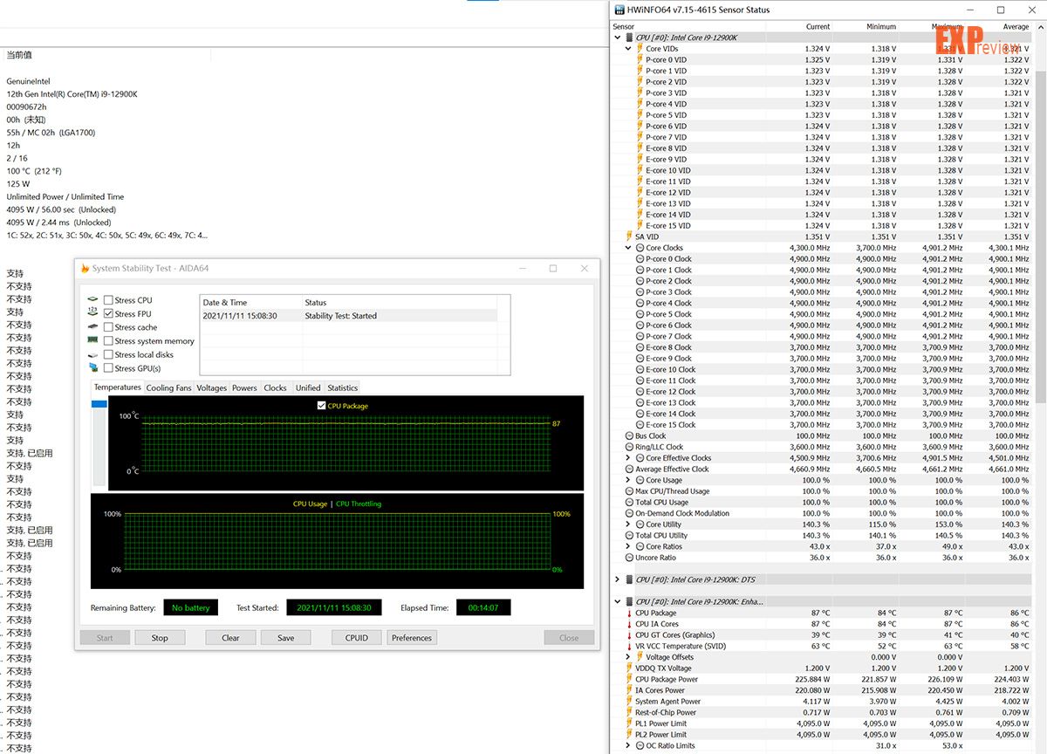Screen dimensions: 1047x754
Task: Click the AIDA64 flame icon in System Stability Test title
Action: point(85,269)
